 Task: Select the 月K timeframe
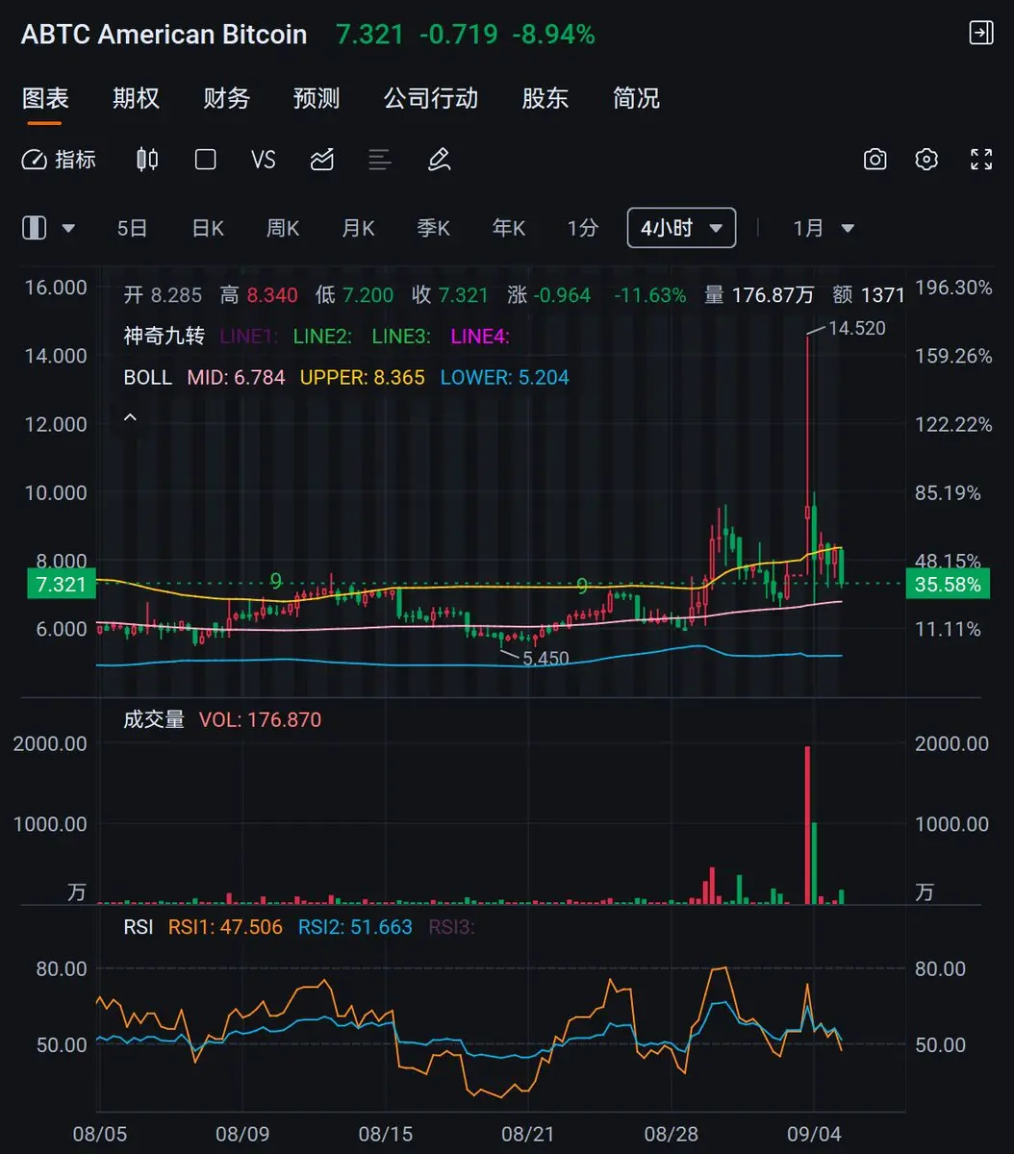coord(358,228)
